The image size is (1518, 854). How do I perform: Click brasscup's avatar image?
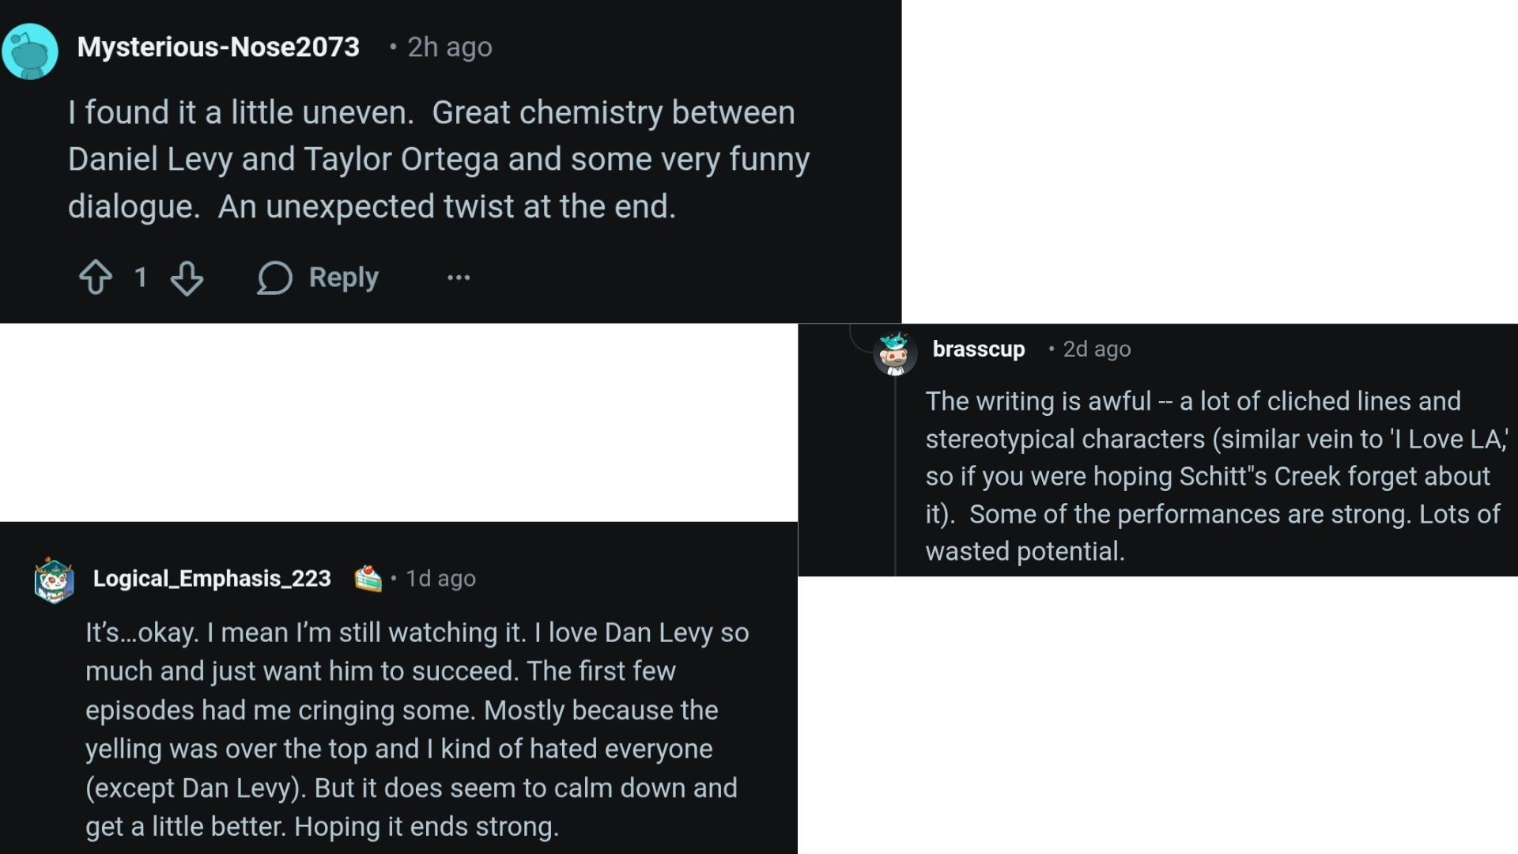click(895, 353)
